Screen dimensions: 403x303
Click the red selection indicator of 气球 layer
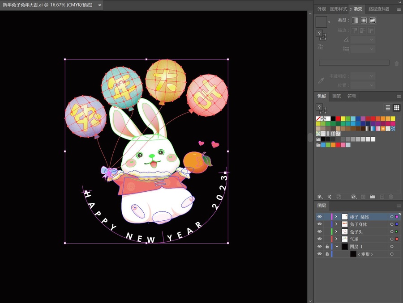[397, 239]
